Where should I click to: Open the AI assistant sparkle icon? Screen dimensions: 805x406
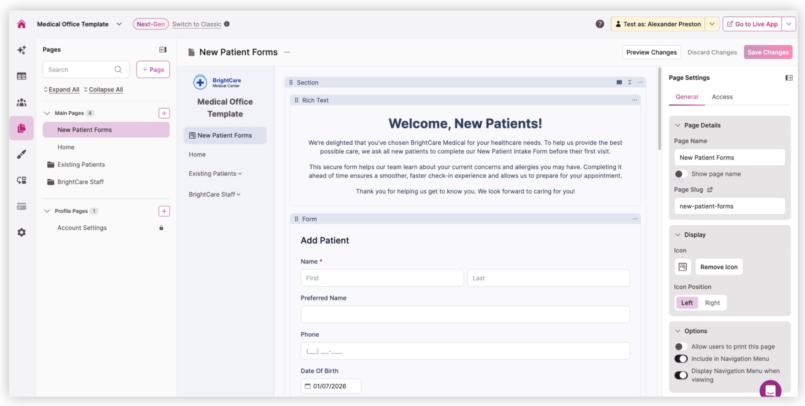click(x=21, y=50)
